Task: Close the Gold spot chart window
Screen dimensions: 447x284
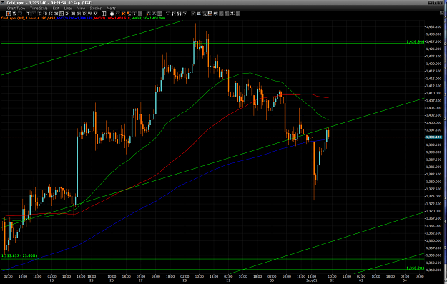Action: pyautogui.click(x=441, y=3)
